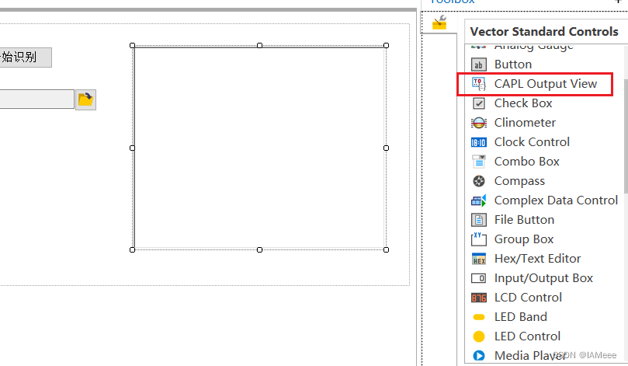Screen dimensions: 628x366
Task: Click the Button label in toolbox
Action: pyautogui.click(x=513, y=64)
